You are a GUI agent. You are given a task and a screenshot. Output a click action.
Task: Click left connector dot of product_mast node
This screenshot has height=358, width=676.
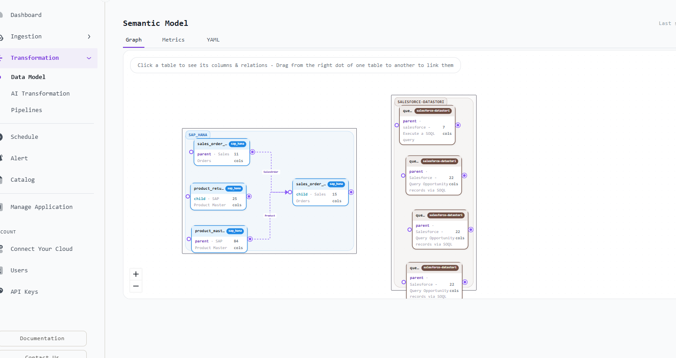point(189,239)
